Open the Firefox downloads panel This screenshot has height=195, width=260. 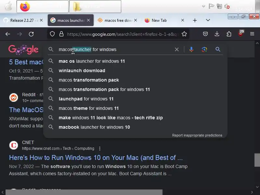217,34
